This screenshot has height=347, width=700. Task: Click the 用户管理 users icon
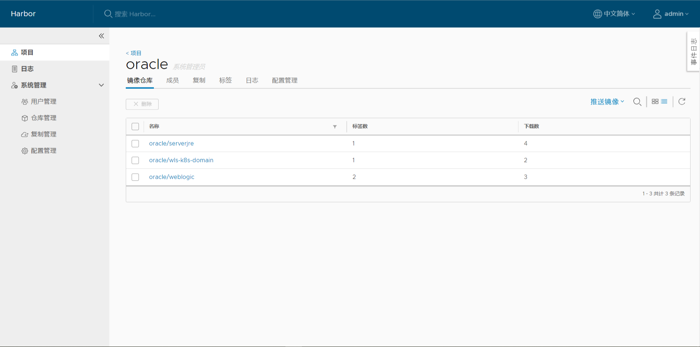tap(25, 102)
